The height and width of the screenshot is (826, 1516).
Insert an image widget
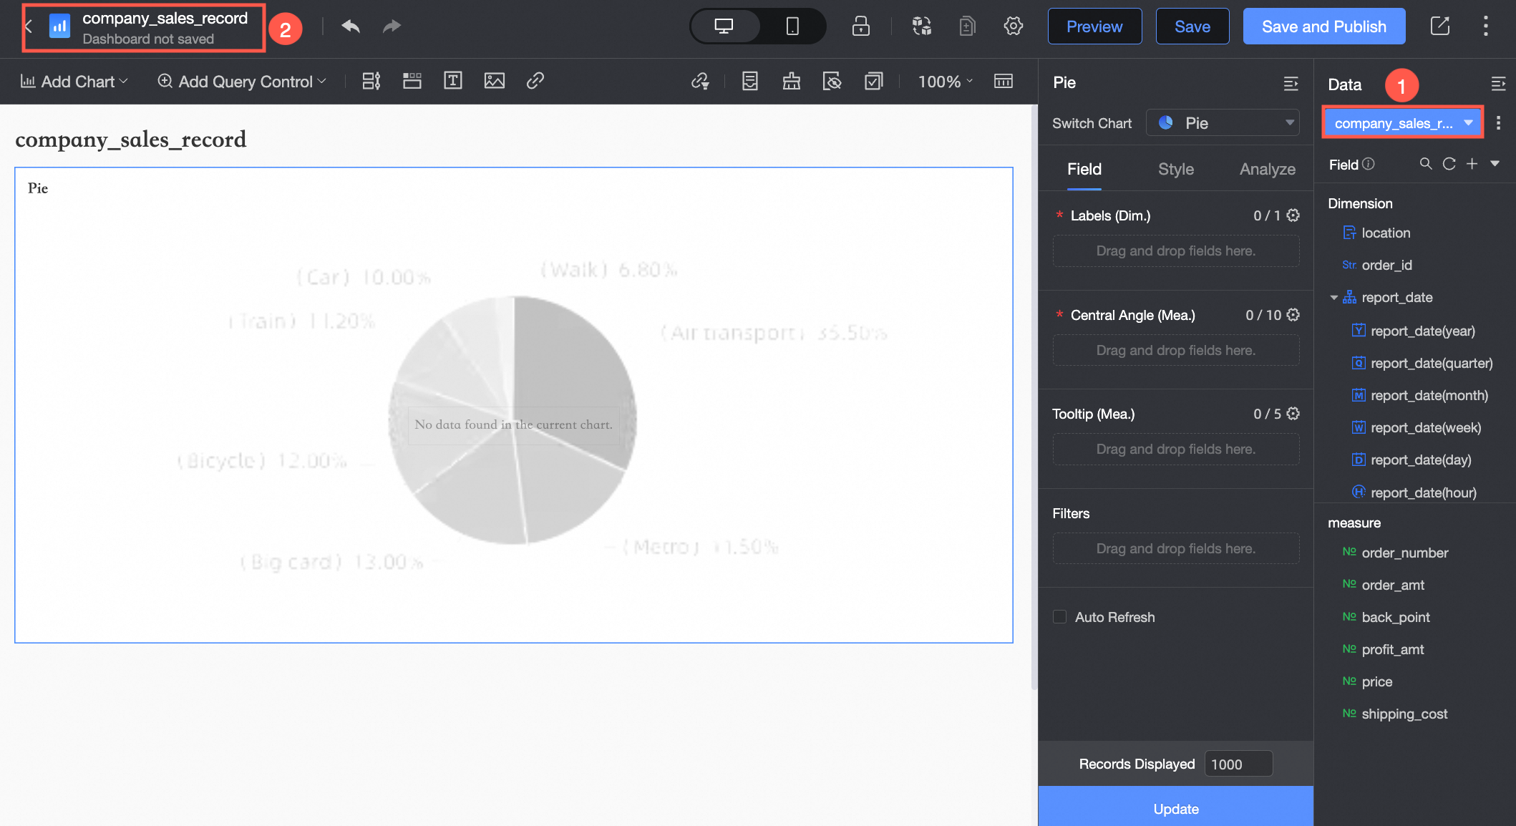[x=494, y=81]
